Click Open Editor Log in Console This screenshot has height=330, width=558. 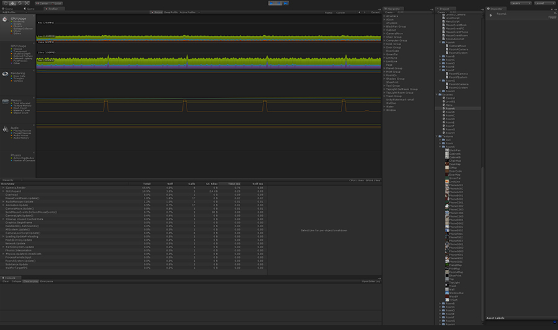point(371,281)
